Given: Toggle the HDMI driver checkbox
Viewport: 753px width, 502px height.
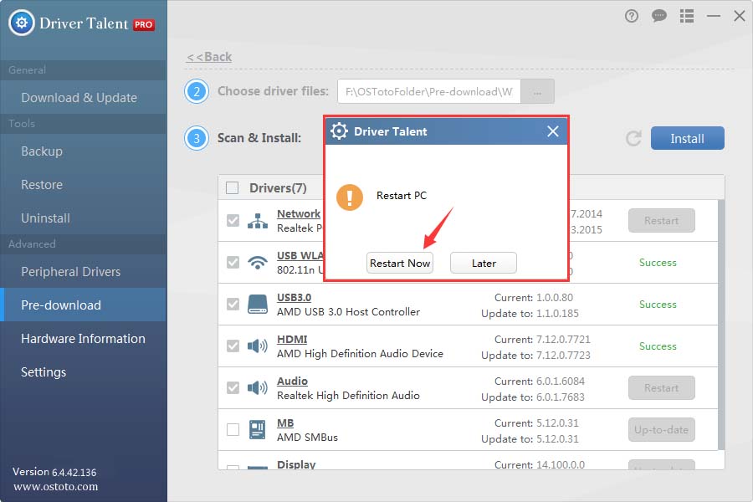Looking at the screenshot, I should [x=233, y=346].
